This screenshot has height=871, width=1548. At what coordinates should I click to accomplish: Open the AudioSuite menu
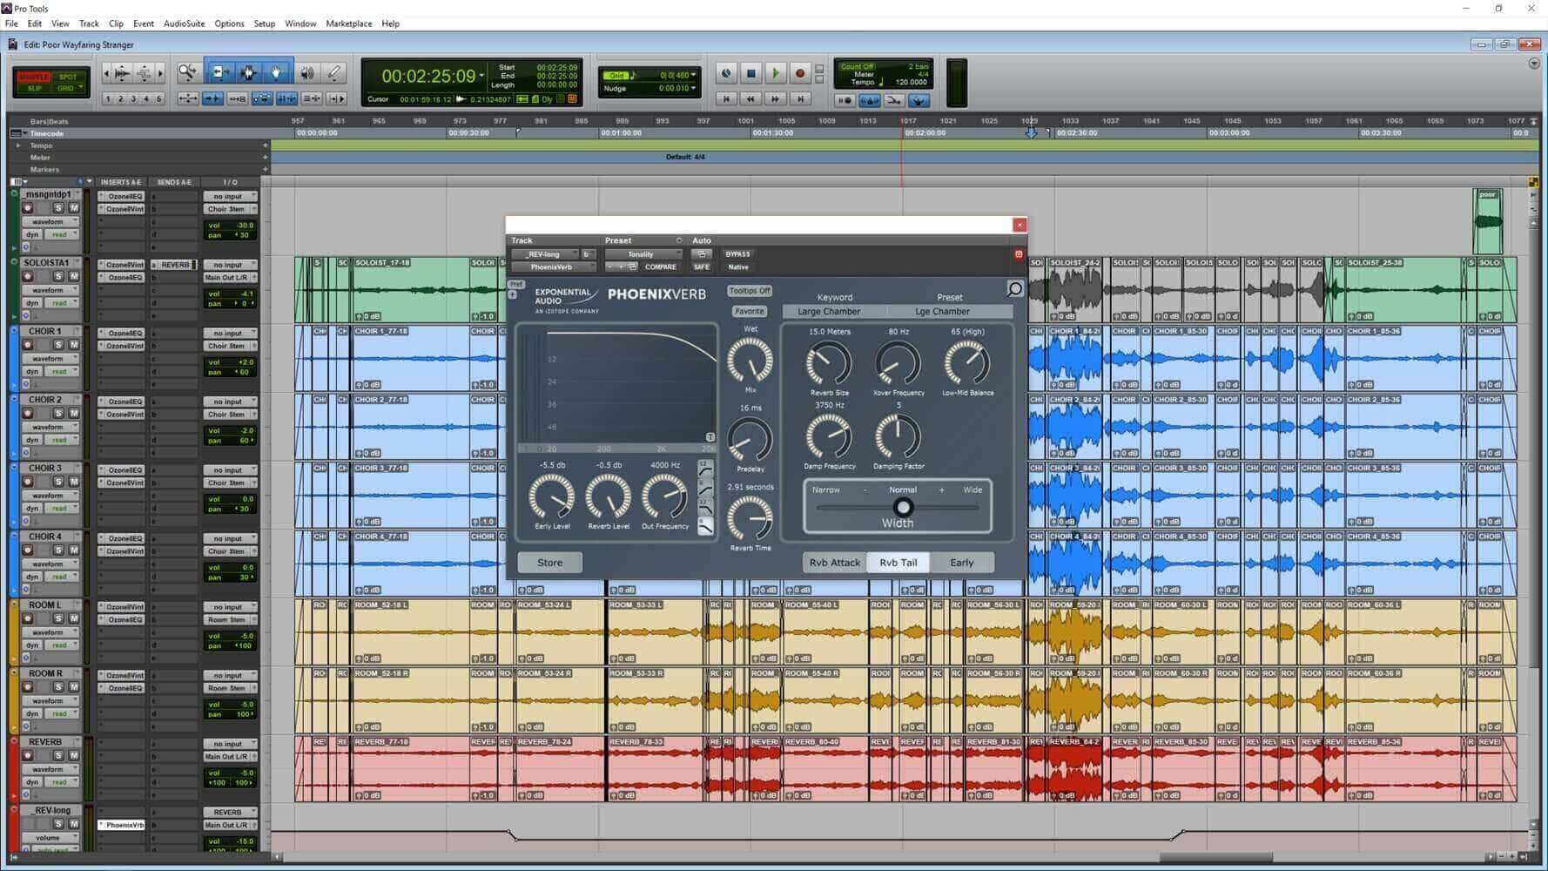point(185,24)
